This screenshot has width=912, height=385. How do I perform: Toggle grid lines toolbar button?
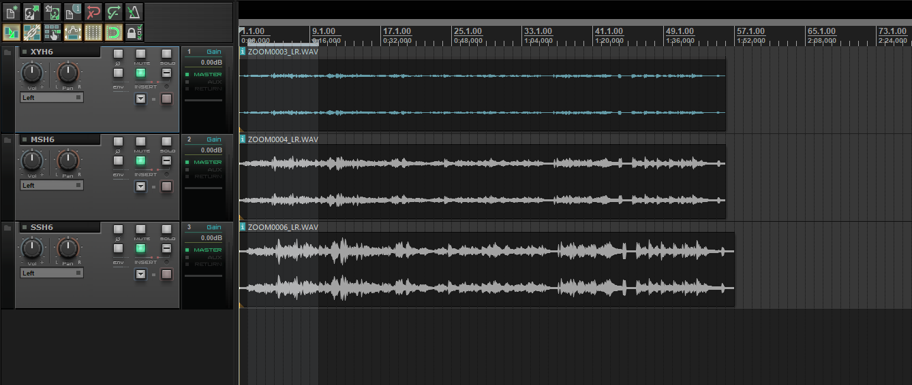point(93,32)
